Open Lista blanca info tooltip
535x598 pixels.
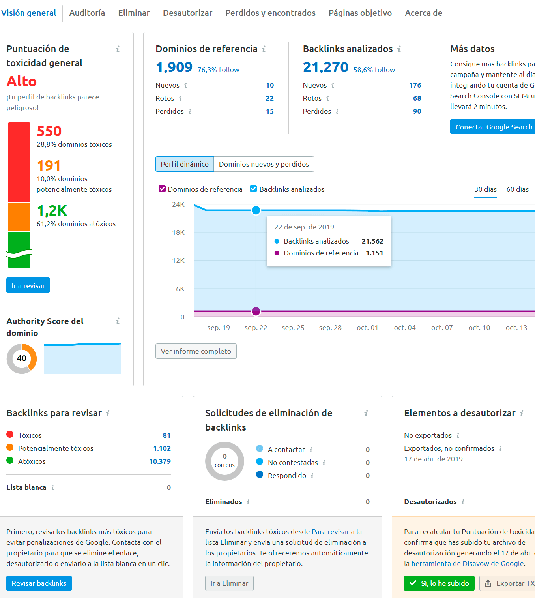52,487
